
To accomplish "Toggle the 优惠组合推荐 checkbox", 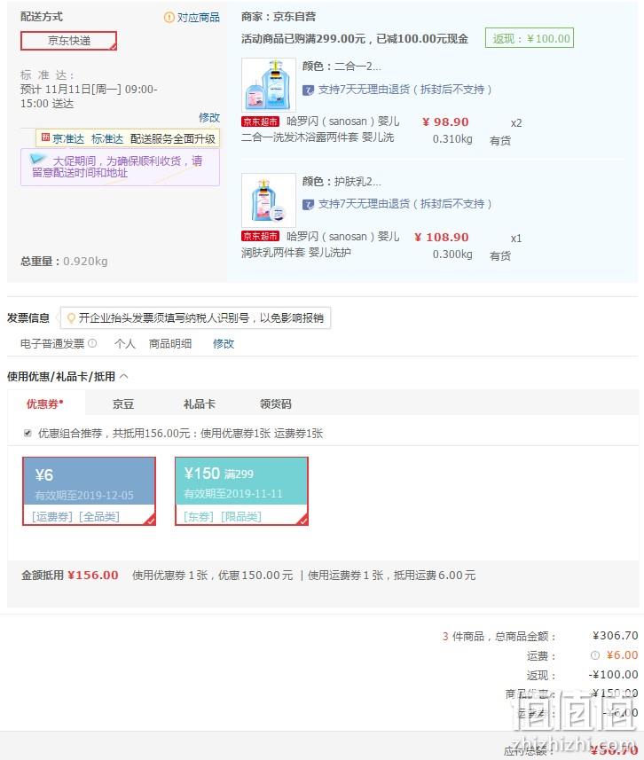I will click(27, 434).
